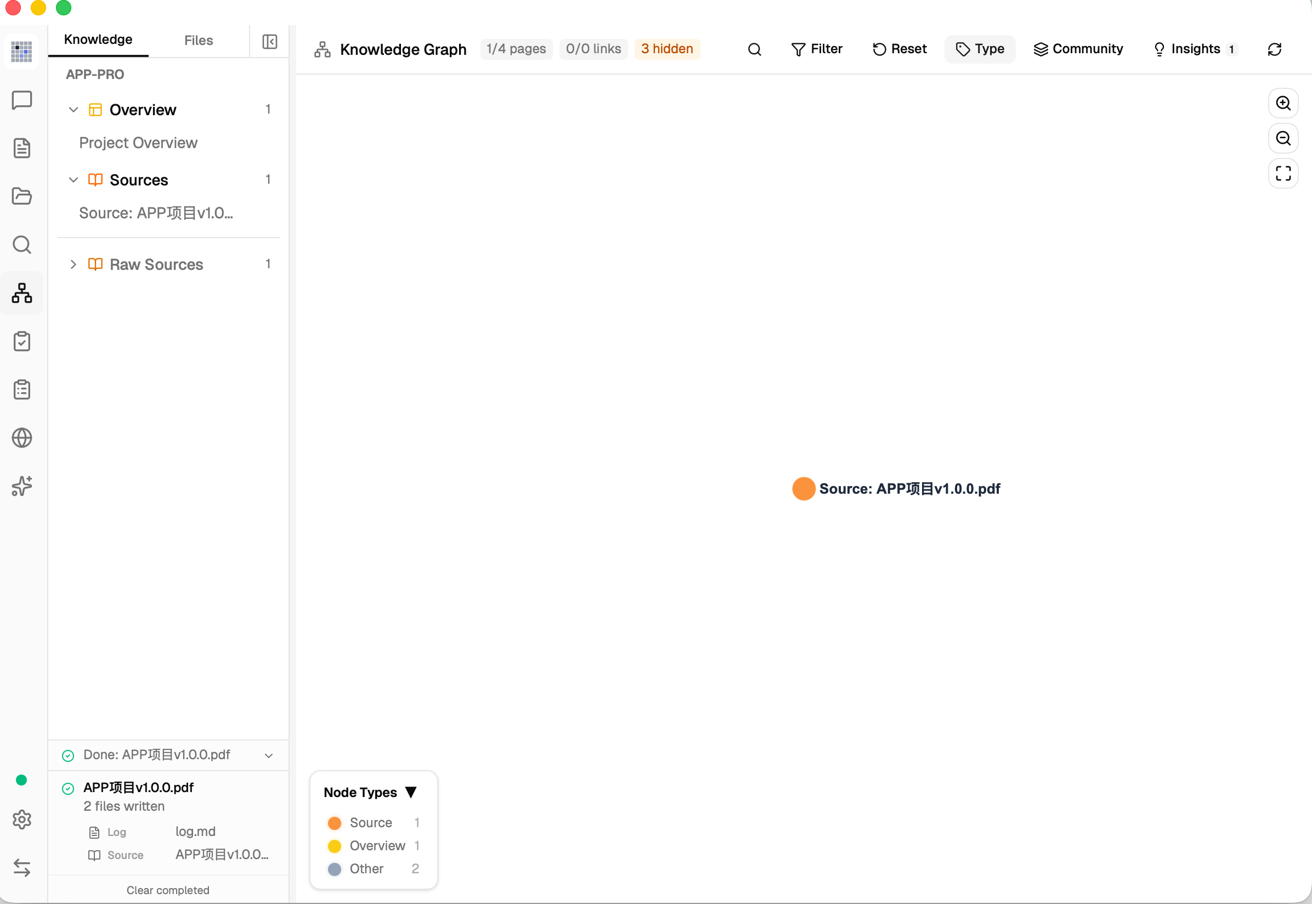The height and width of the screenshot is (904, 1312).
Task: Expand the Raw Sources section
Action: 73,264
